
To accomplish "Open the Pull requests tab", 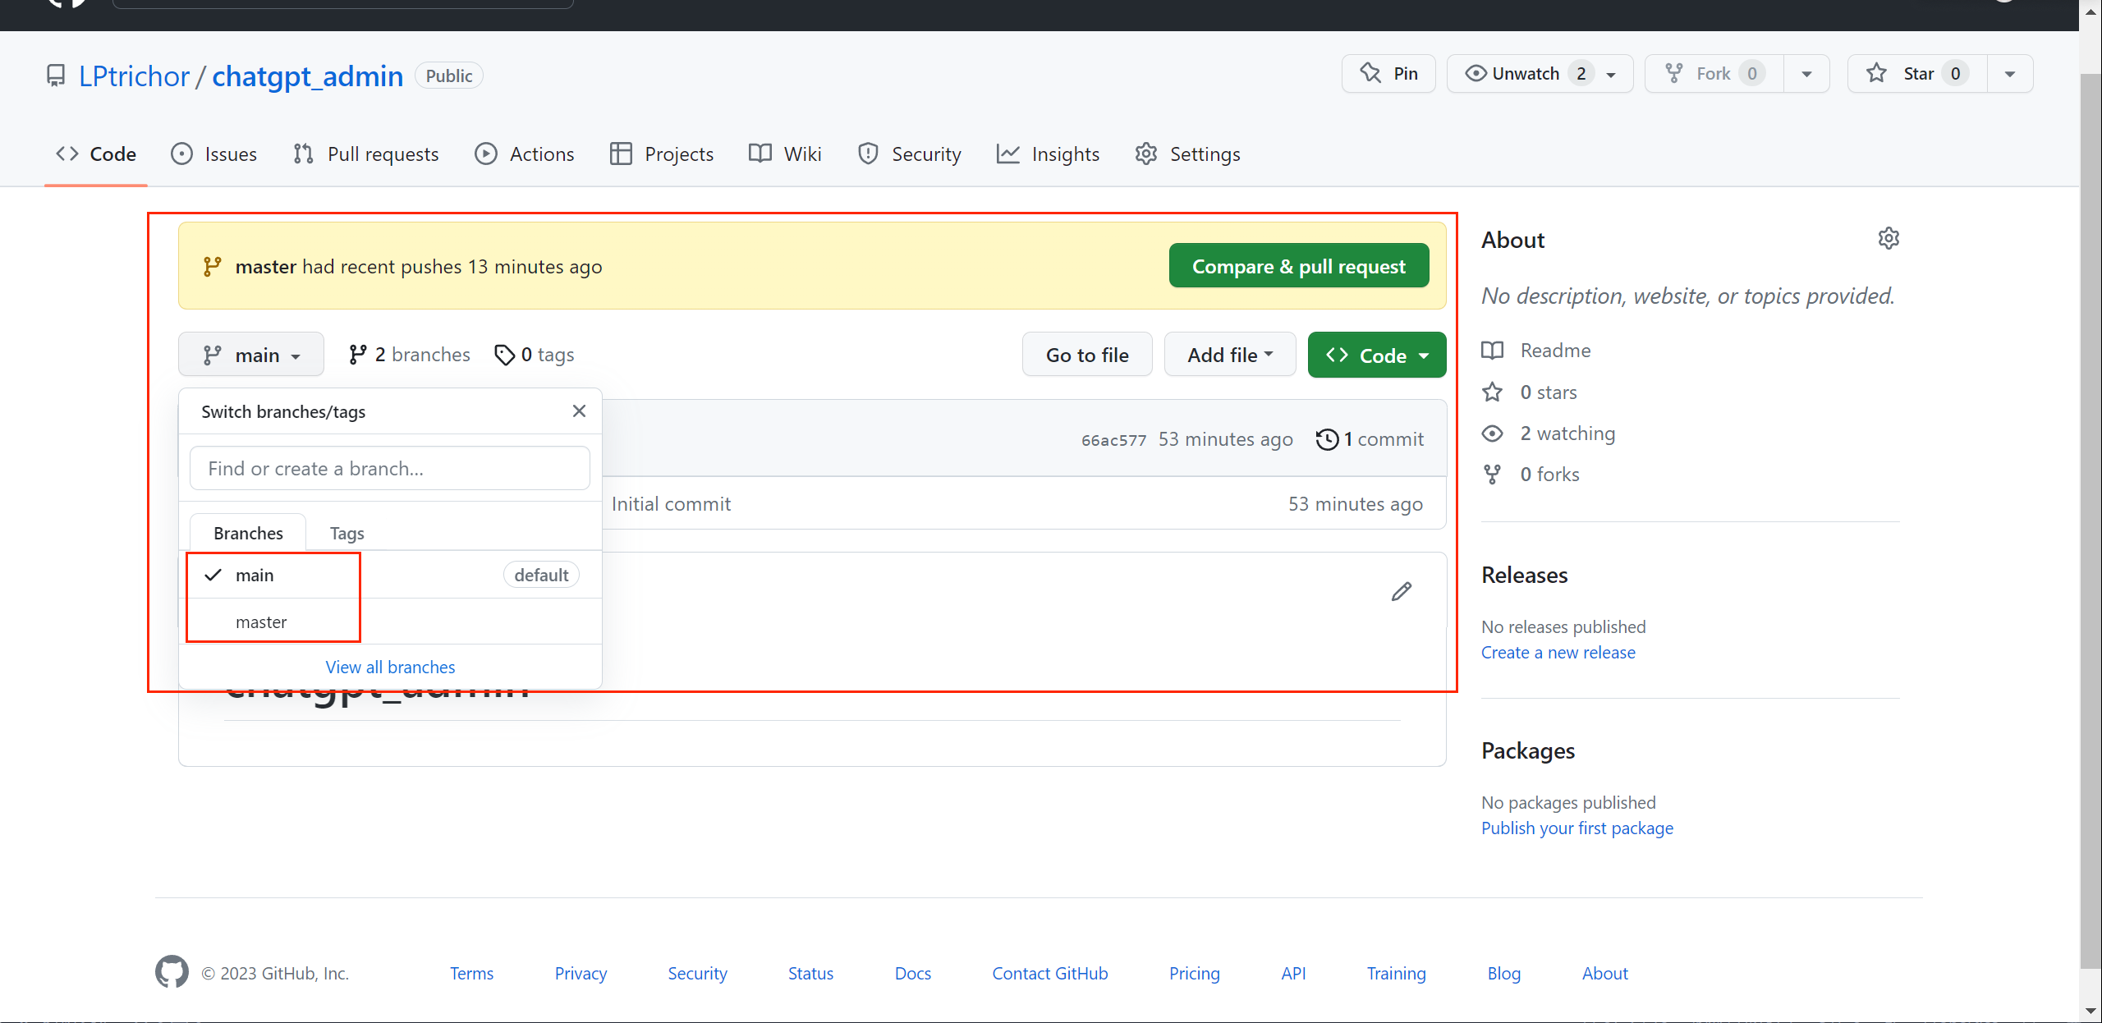I will (x=366, y=154).
